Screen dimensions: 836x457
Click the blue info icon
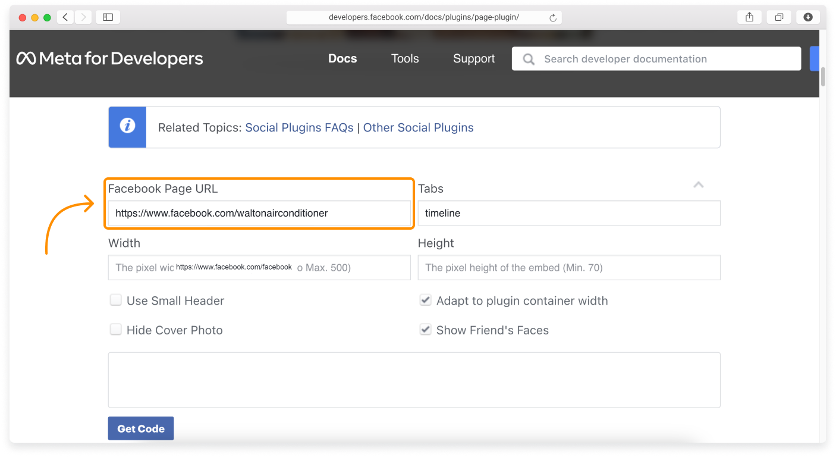click(x=127, y=127)
